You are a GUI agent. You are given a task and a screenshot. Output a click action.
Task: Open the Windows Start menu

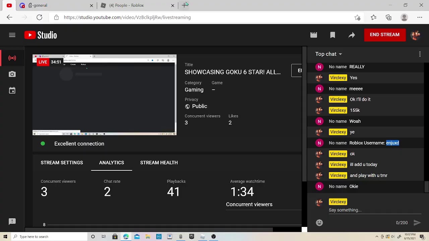tap(5, 237)
